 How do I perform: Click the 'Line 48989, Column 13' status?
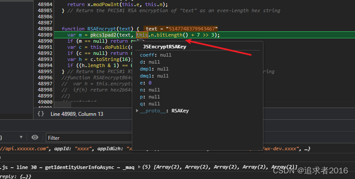(77, 114)
